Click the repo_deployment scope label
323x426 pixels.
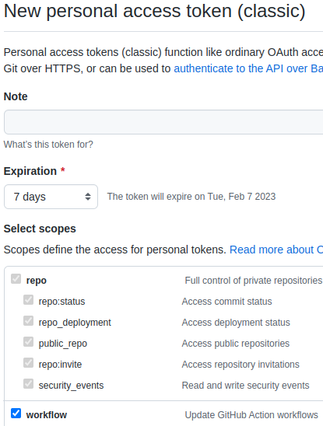[75, 323]
